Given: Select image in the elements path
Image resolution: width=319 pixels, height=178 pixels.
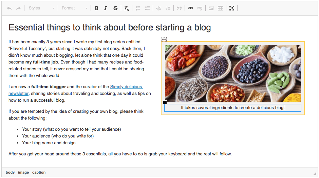Looking at the screenshot, I should (x=23, y=172).
